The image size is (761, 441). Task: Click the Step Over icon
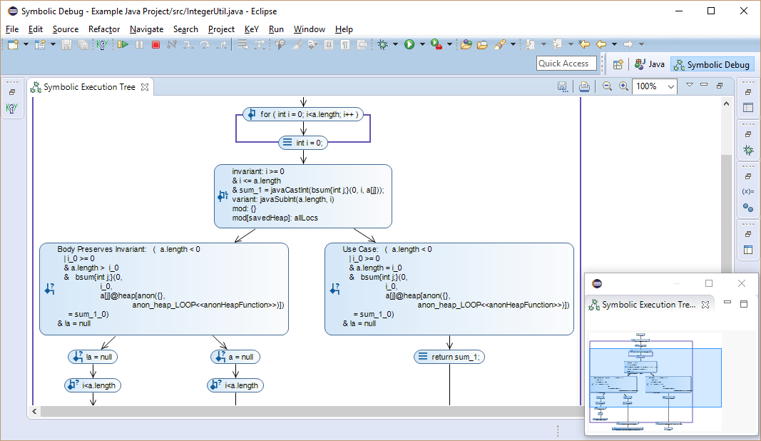(x=205, y=45)
